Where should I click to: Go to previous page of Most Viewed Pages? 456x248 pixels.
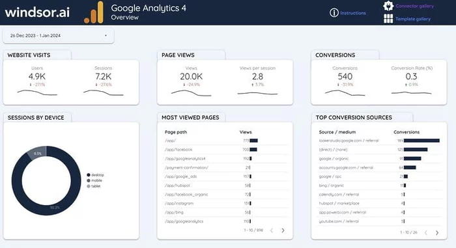tap(272, 230)
